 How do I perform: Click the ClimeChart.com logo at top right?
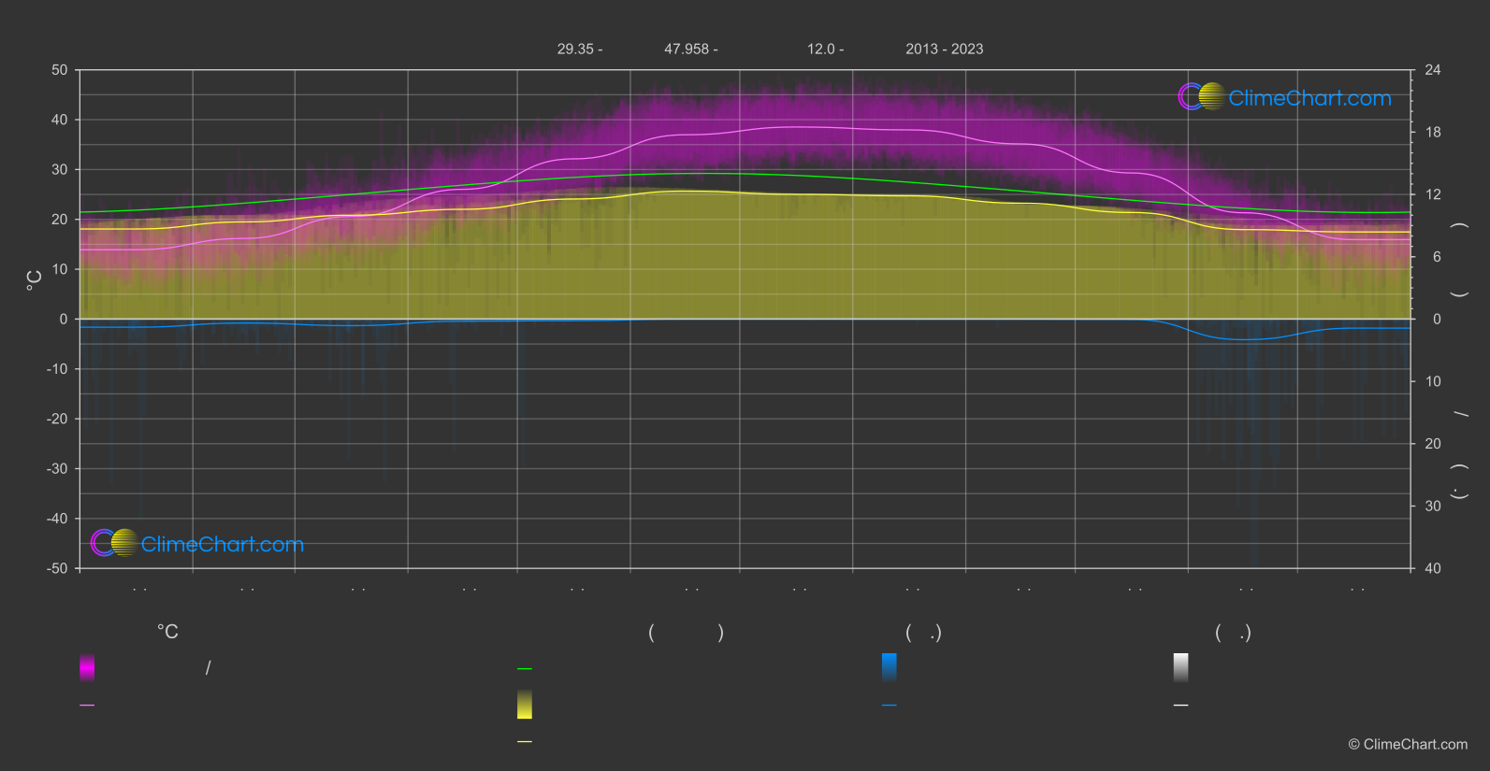click(1284, 97)
